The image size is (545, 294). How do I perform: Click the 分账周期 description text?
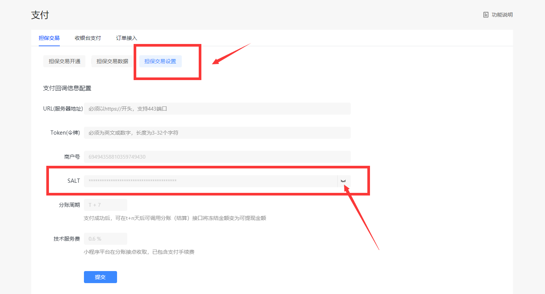[175, 218]
